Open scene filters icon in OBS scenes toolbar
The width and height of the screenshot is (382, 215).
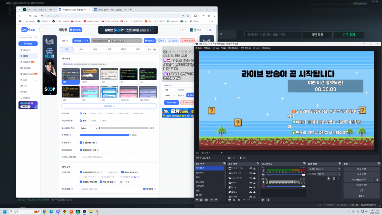pyautogui.click(x=206, y=199)
